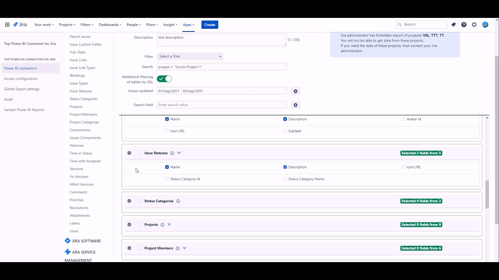Expand the Status Categories section
This screenshot has width=499, height=280.
tap(129, 201)
